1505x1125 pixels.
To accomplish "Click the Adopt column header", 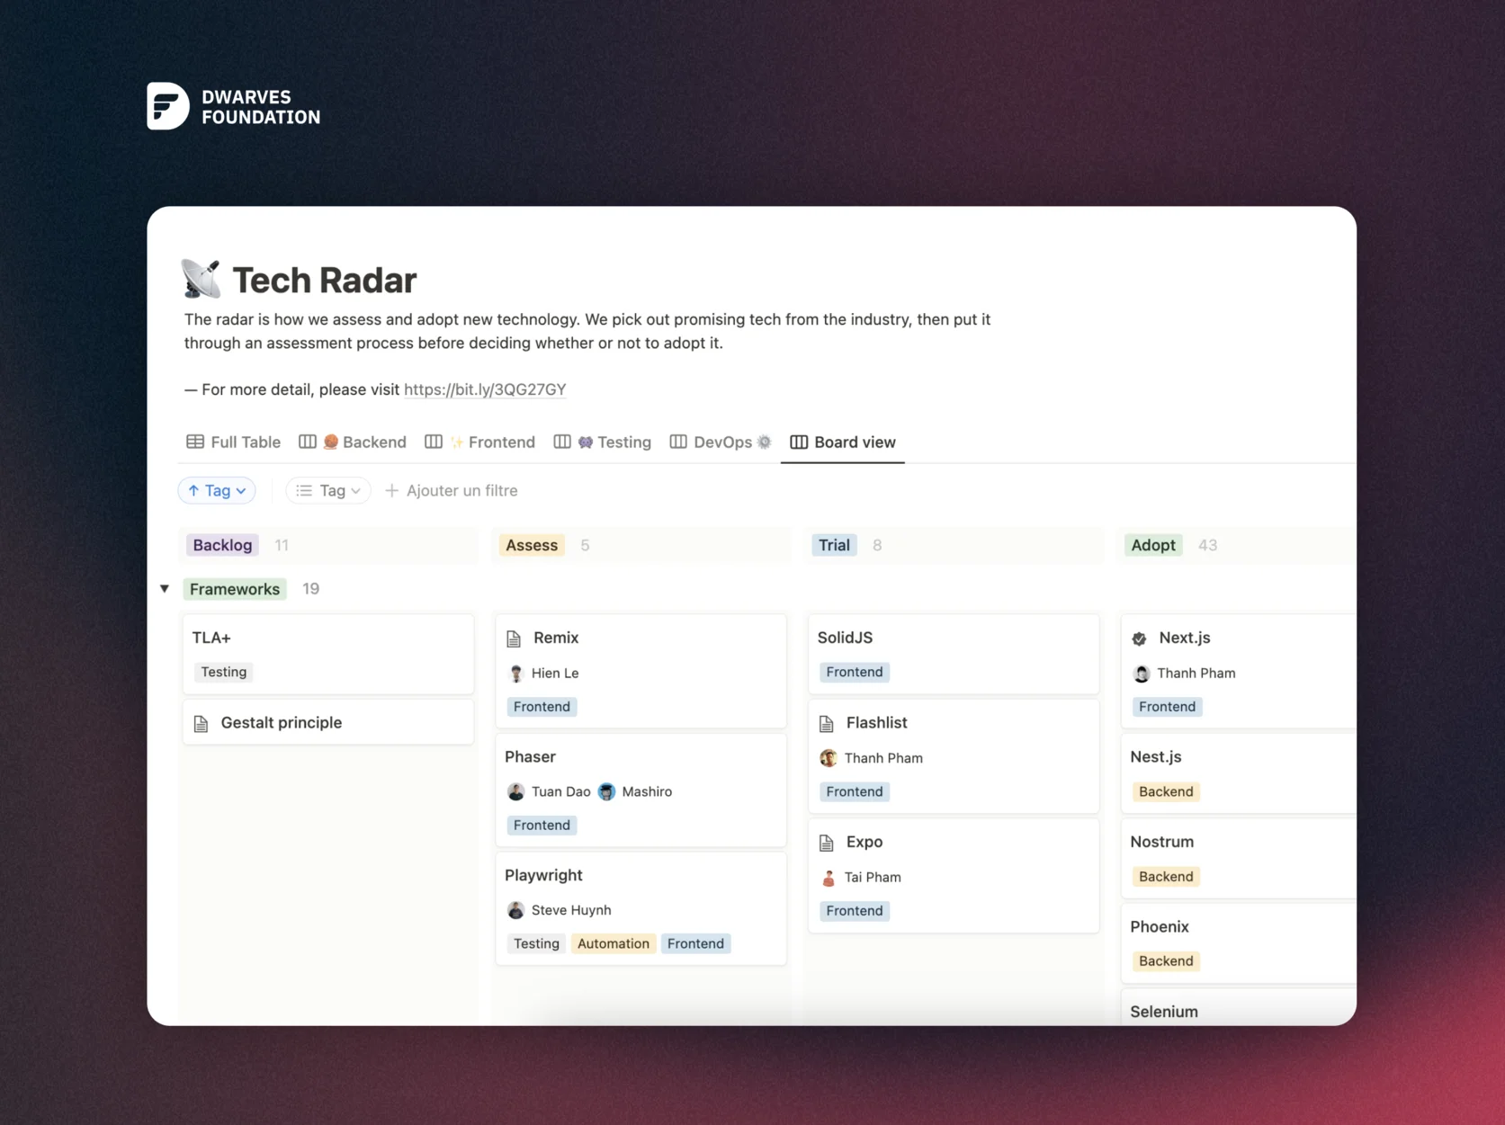I will (x=1153, y=545).
